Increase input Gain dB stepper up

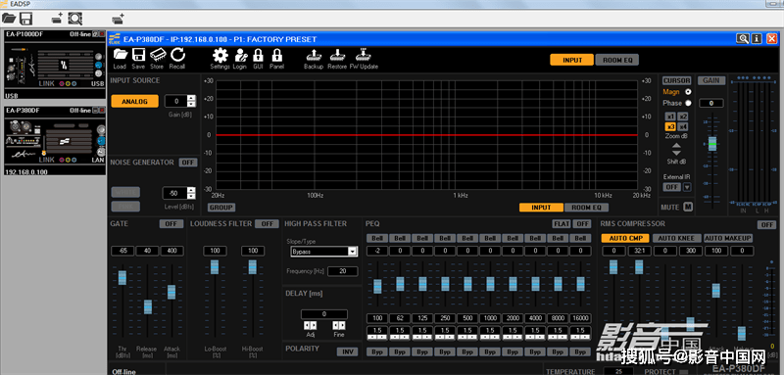click(191, 98)
